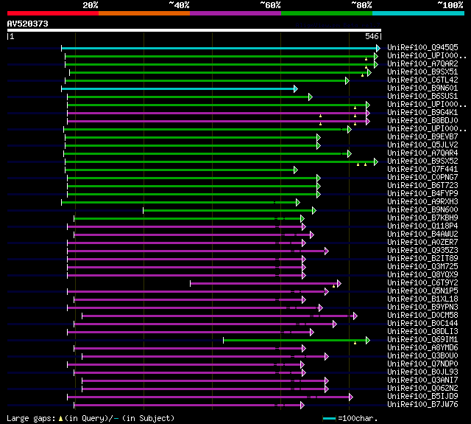Click the arrowhead ending the UniRef100_C6TL42 alignment
This screenshot has height=424, width=471.
(347, 80)
